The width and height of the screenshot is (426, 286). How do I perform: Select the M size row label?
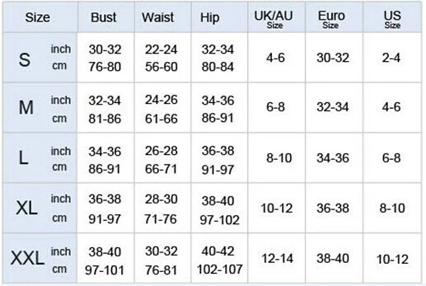click(x=26, y=107)
